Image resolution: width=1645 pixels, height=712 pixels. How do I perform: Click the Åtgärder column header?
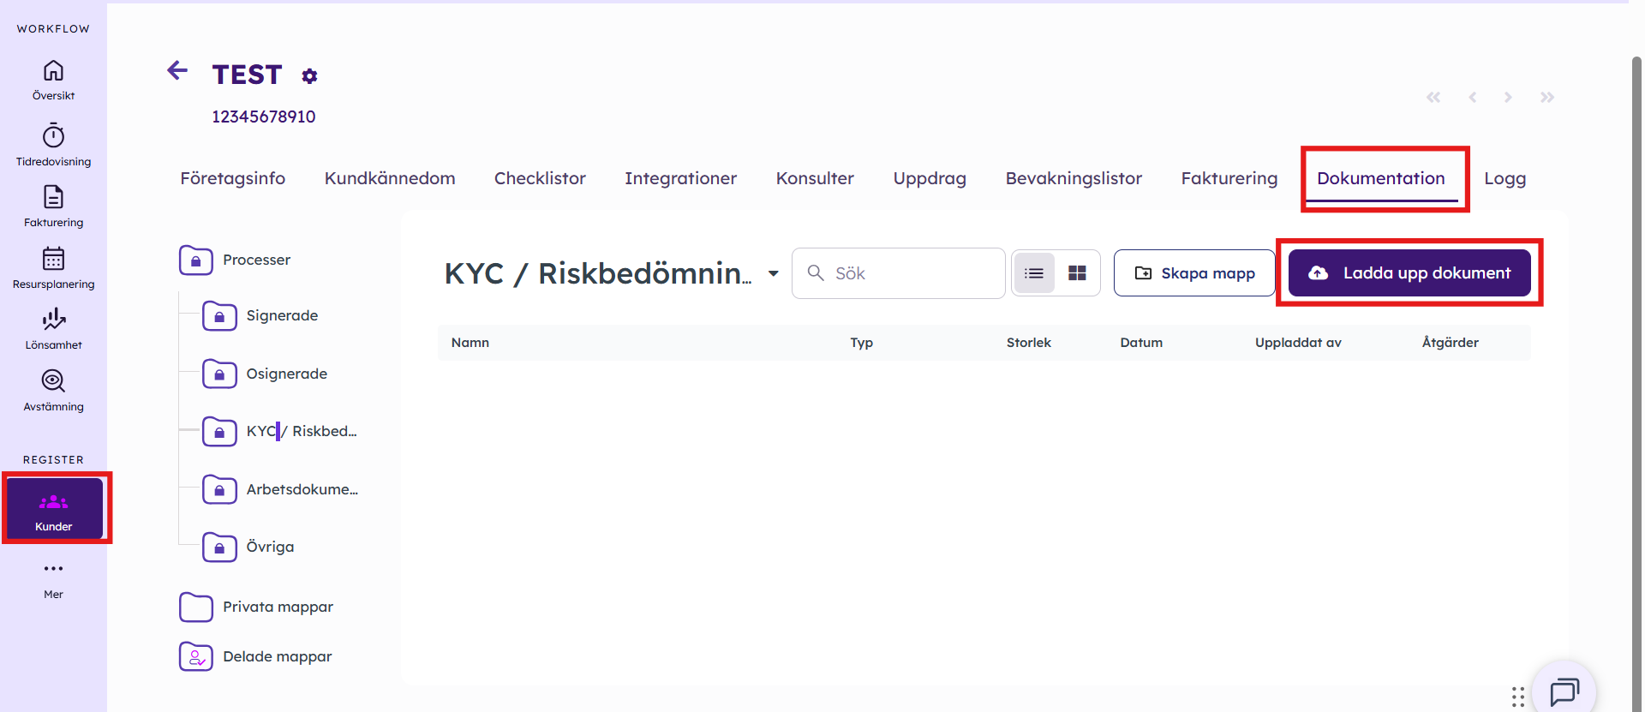point(1451,343)
